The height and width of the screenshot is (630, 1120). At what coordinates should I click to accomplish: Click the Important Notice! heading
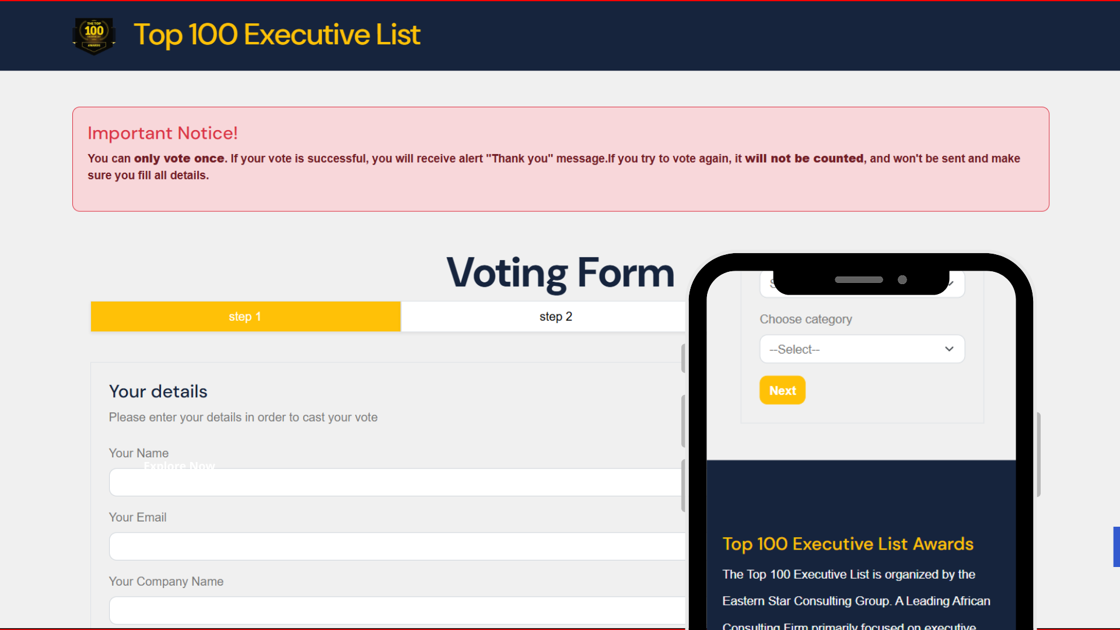163,133
